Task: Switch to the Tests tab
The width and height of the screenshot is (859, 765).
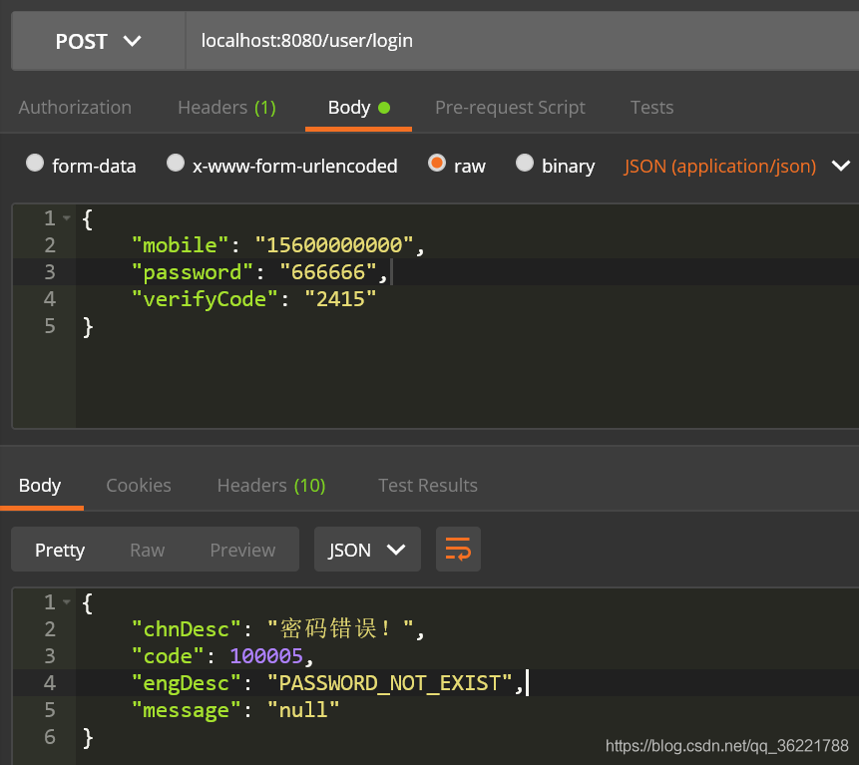Action: pyautogui.click(x=651, y=108)
